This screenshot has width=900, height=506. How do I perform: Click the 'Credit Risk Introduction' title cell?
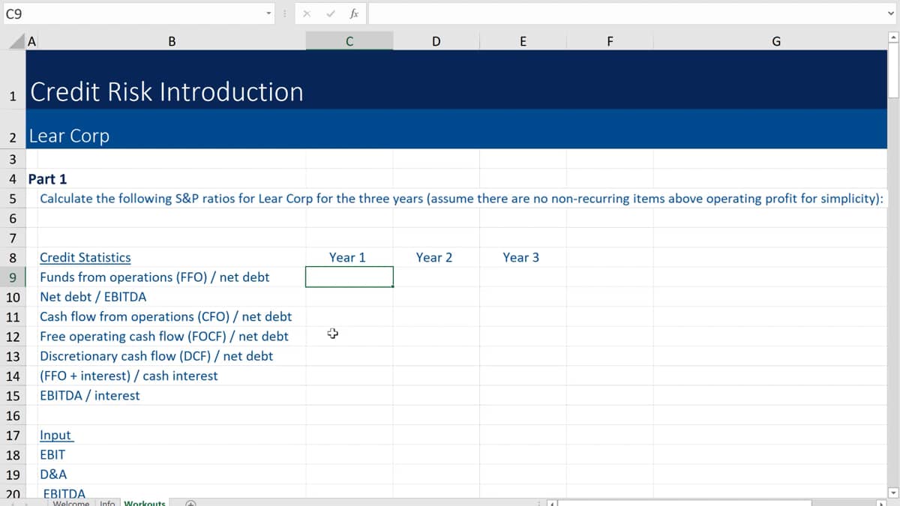click(x=166, y=92)
